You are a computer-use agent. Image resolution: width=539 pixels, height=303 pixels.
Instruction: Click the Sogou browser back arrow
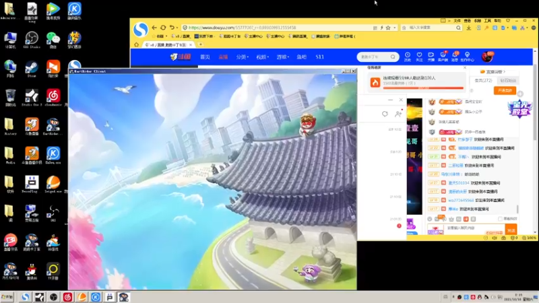point(154,28)
